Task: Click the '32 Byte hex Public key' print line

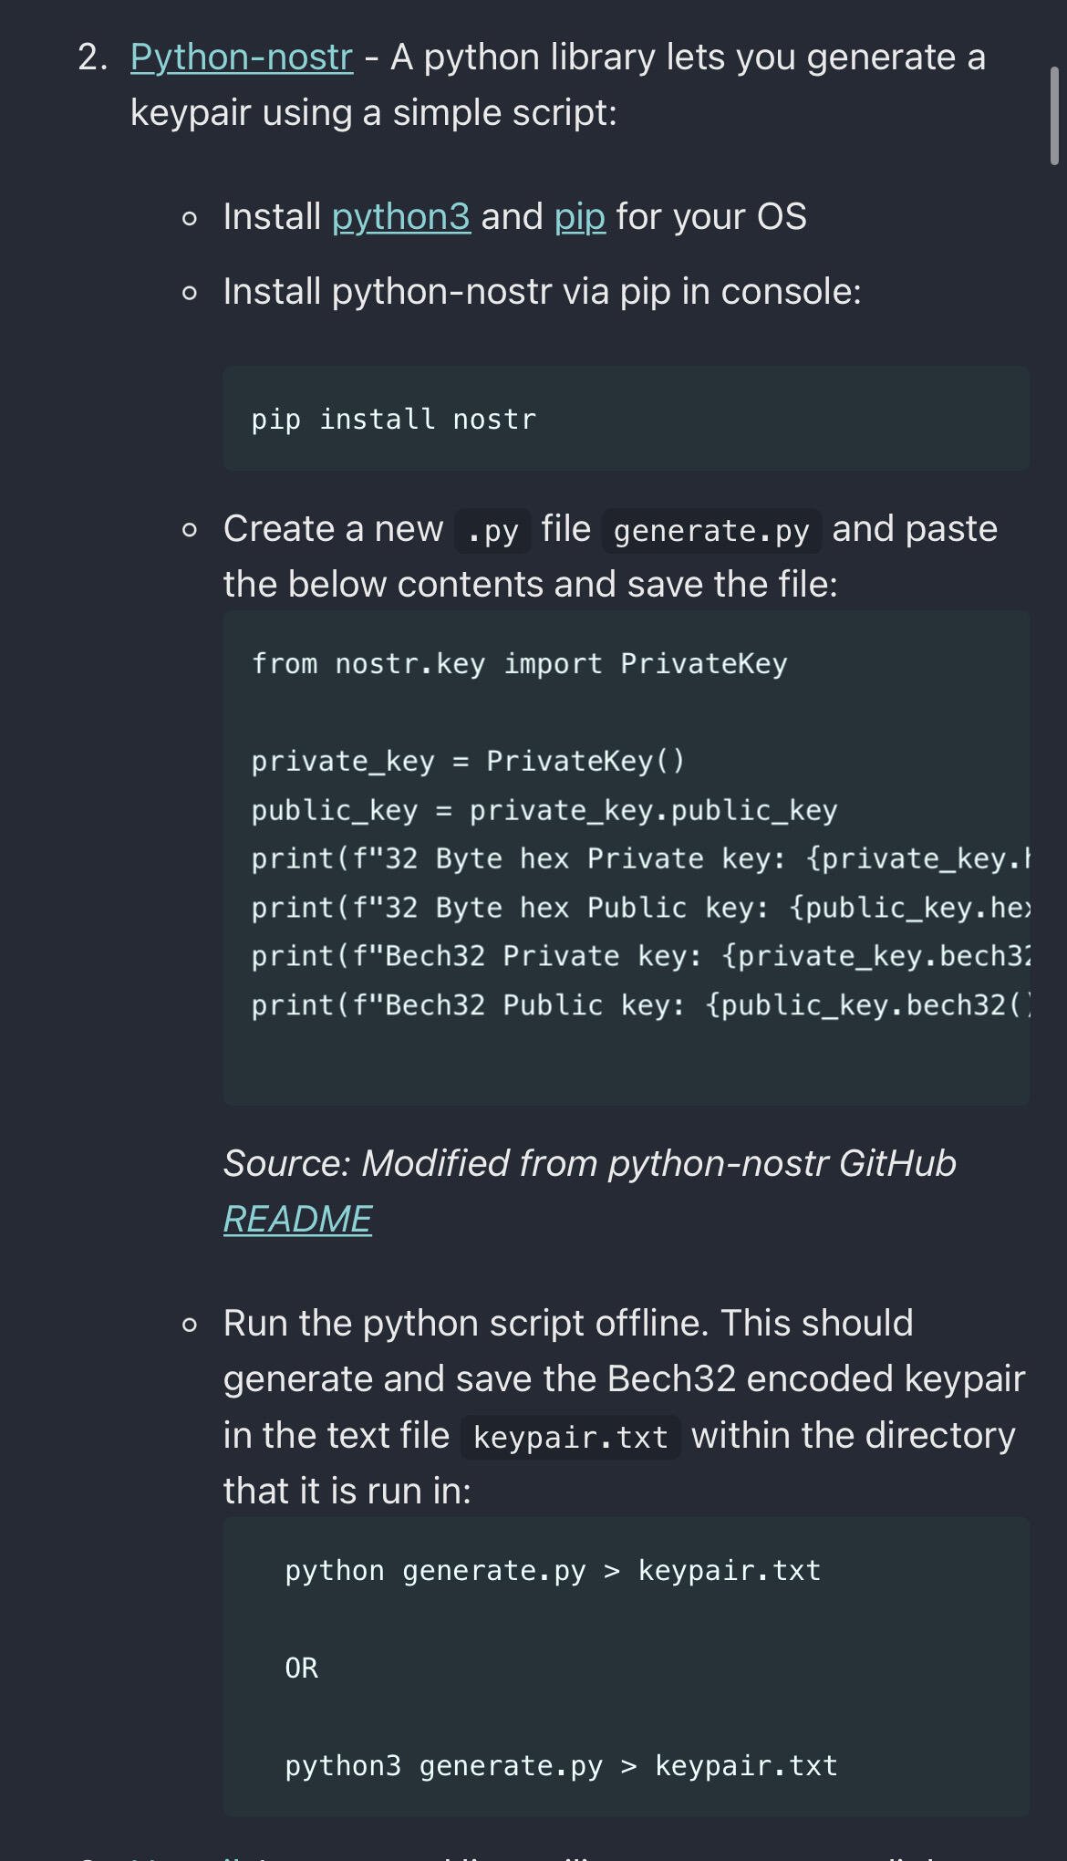Action: click(641, 908)
